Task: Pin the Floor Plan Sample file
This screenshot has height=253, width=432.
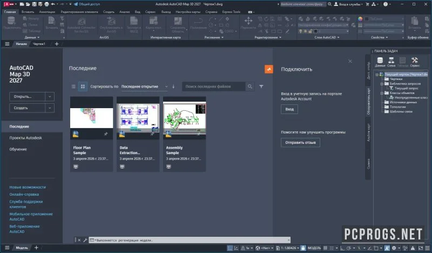Action: pos(106,134)
